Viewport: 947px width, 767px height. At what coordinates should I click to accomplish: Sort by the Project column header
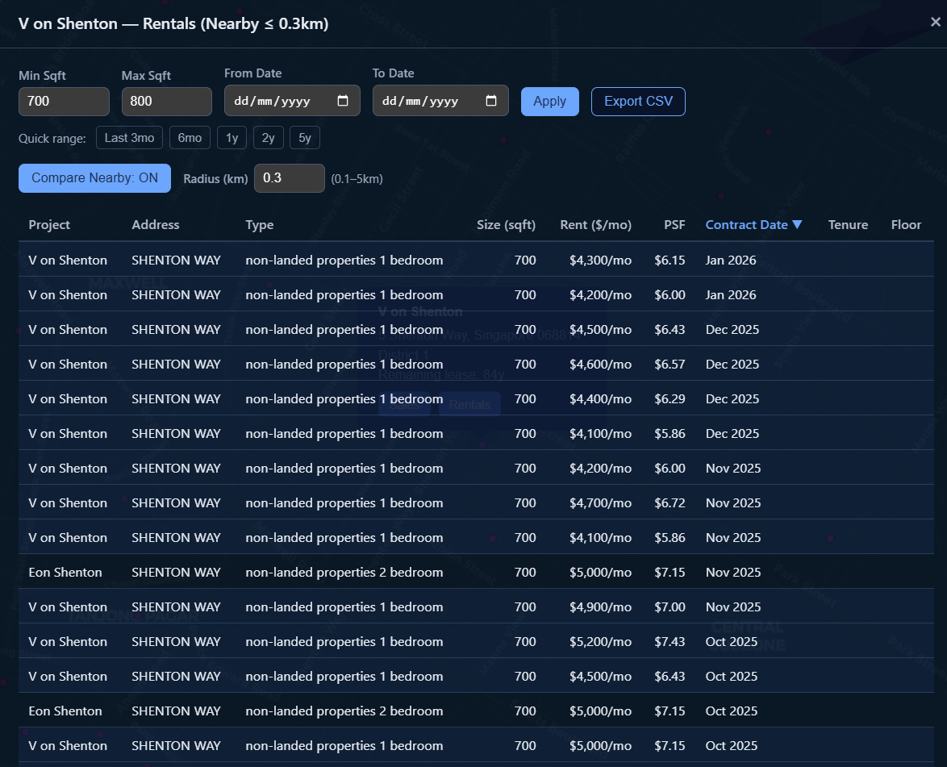49,225
